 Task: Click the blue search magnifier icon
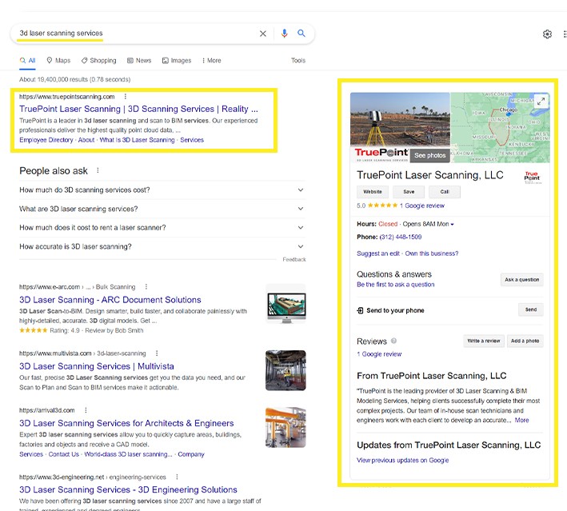pos(301,34)
